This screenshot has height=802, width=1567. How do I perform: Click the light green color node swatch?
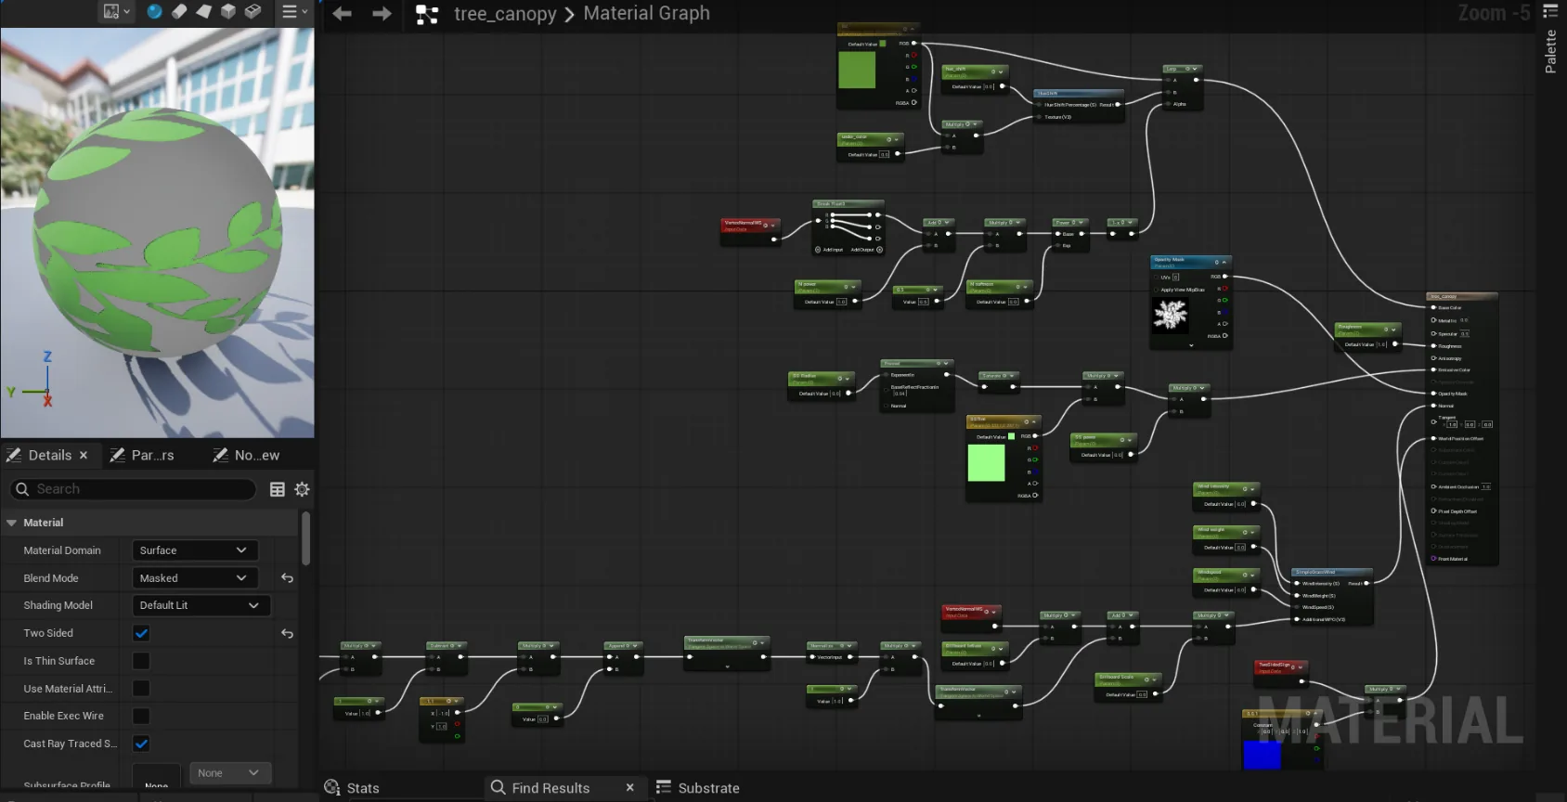tap(986, 463)
